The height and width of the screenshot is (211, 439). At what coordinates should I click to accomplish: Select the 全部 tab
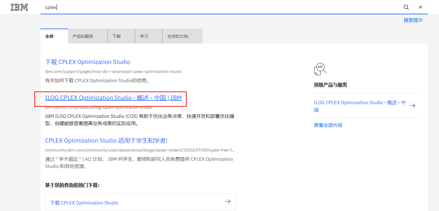(49, 36)
